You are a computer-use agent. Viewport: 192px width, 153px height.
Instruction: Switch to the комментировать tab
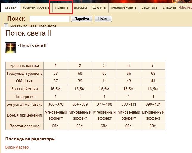coord(36,7)
